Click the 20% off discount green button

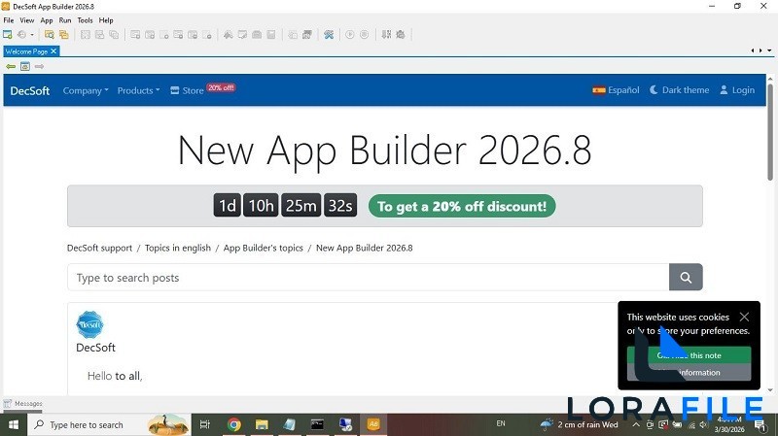[x=461, y=206]
